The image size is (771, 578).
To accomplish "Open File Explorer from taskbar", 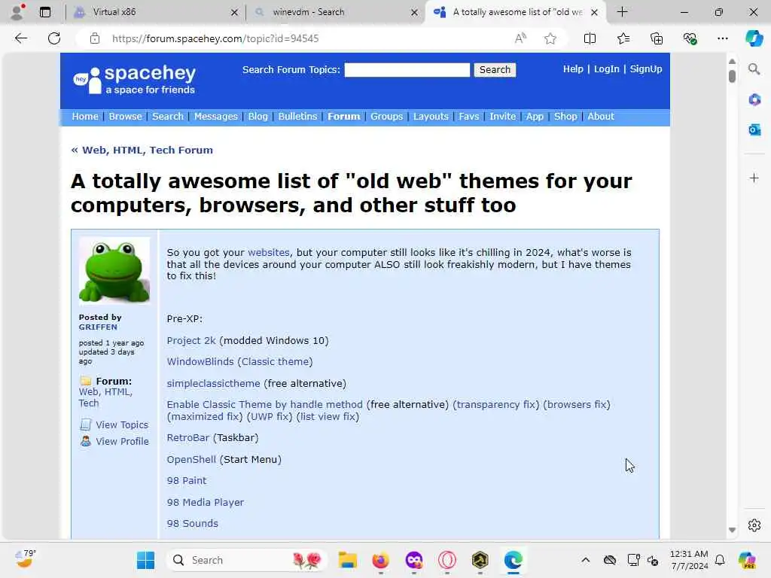I will pos(347,560).
